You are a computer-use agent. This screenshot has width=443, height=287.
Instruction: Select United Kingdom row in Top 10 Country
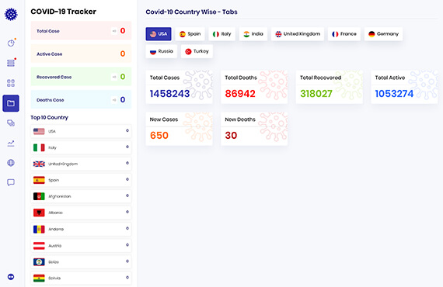(x=81, y=164)
